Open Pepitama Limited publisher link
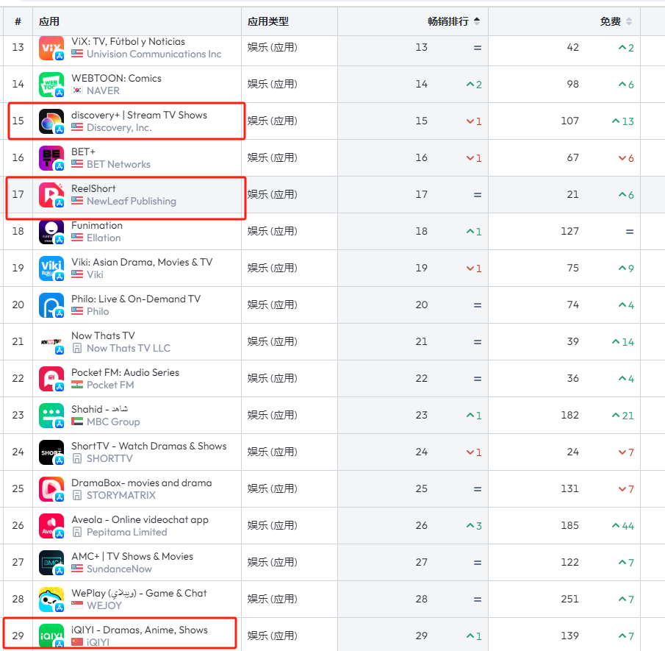665x651 pixels. coord(127,532)
